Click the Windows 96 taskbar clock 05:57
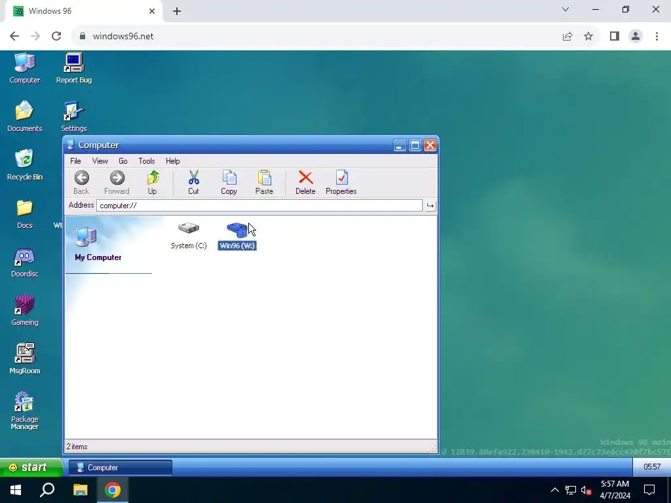 click(652, 466)
